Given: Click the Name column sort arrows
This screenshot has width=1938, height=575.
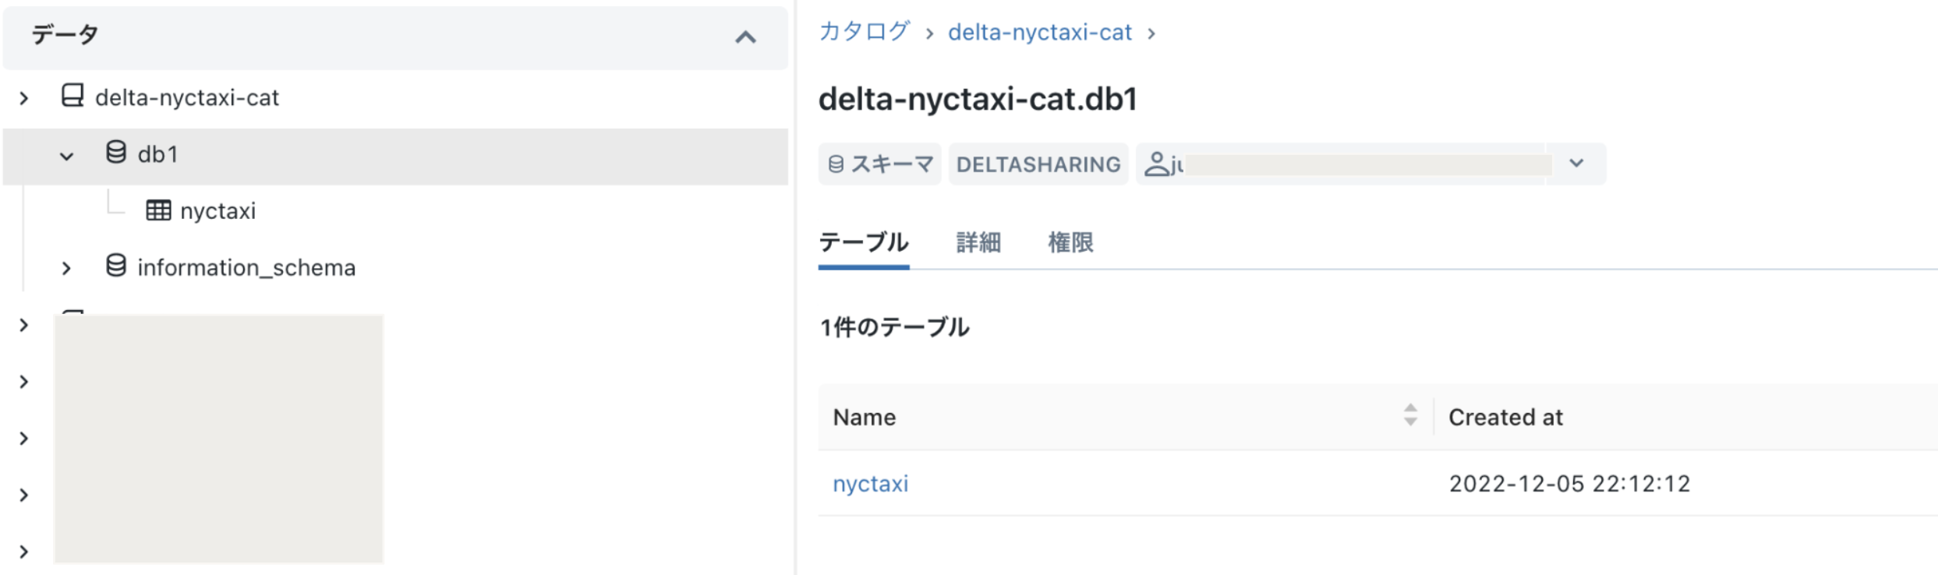Looking at the screenshot, I should [x=1409, y=415].
